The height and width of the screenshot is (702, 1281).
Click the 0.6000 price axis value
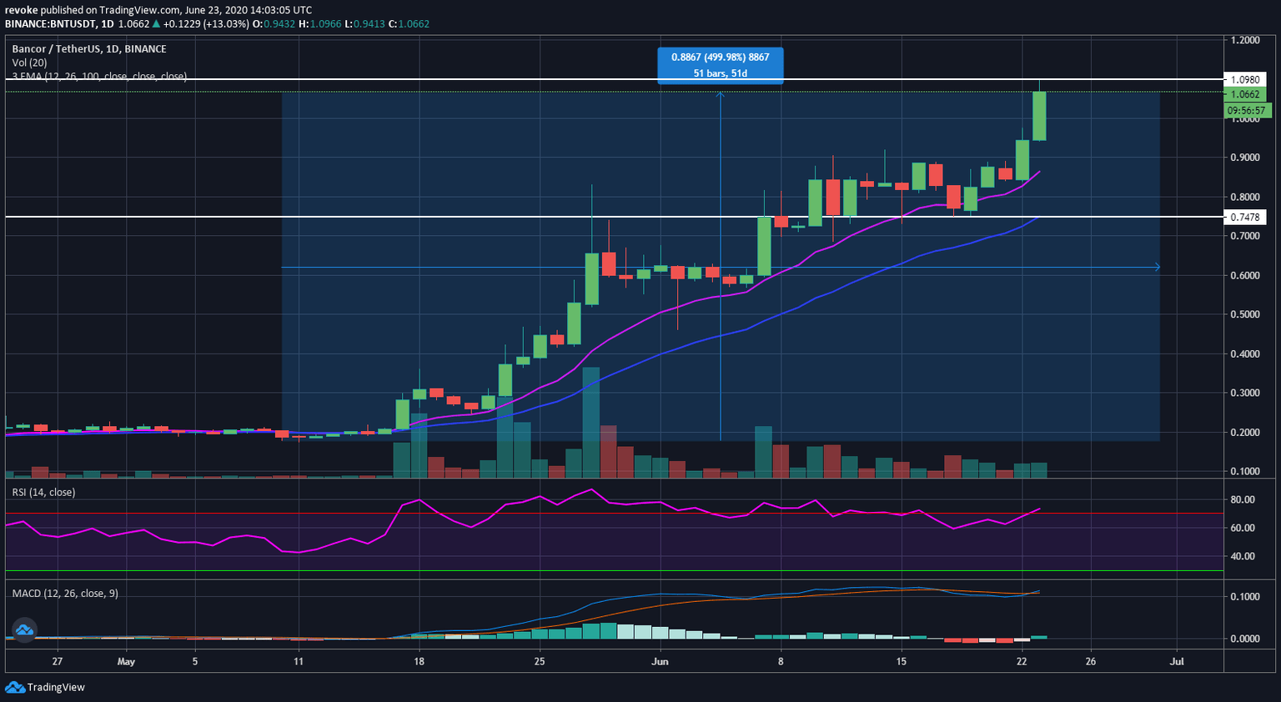click(x=1244, y=275)
